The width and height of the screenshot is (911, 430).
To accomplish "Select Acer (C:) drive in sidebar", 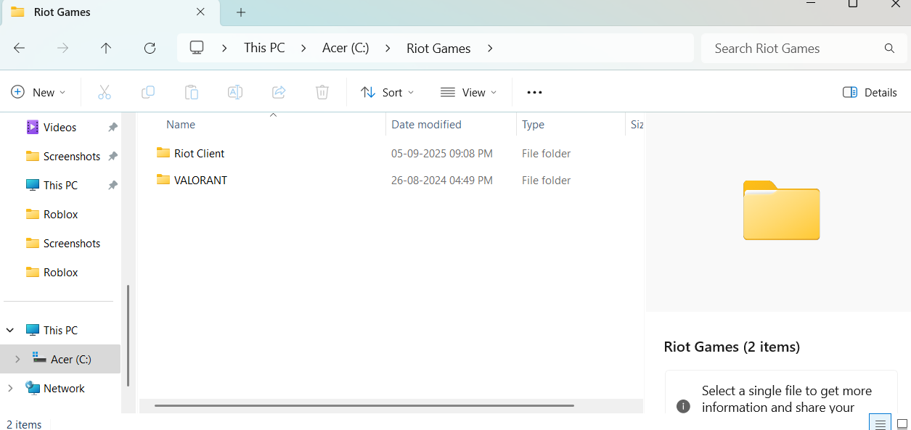I will coord(62,359).
